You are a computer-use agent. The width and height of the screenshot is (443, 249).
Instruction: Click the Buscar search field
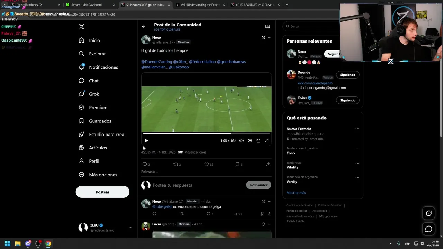[311, 26]
